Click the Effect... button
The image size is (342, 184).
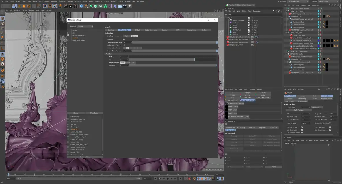pyautogui.click(x=76, y=113)
